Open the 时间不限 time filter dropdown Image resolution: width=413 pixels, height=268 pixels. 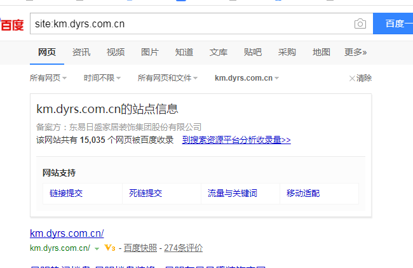click(102, 78)
